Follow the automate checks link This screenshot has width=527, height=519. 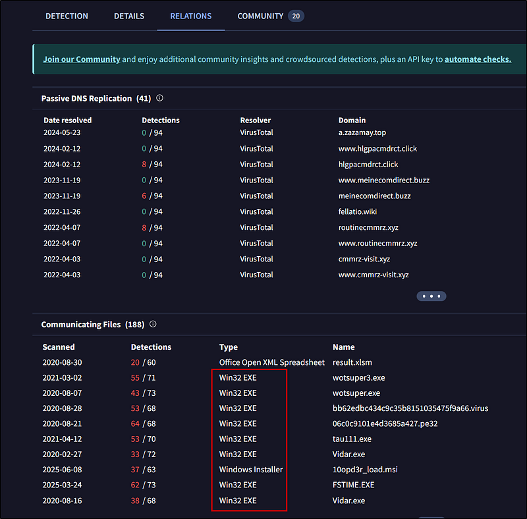tap(478, 59)
